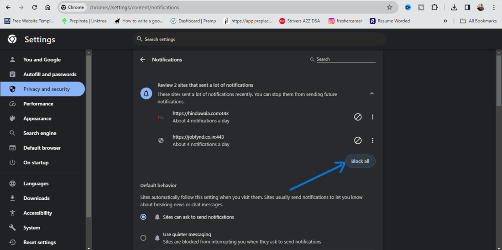The image size is (502, 250).
Task: Click the back arrow beside Notifications
Action: click(x=143, y=60)
